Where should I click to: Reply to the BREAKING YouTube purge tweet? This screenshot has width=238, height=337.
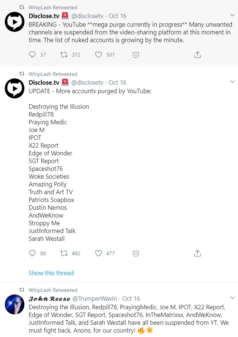point(33,55)
